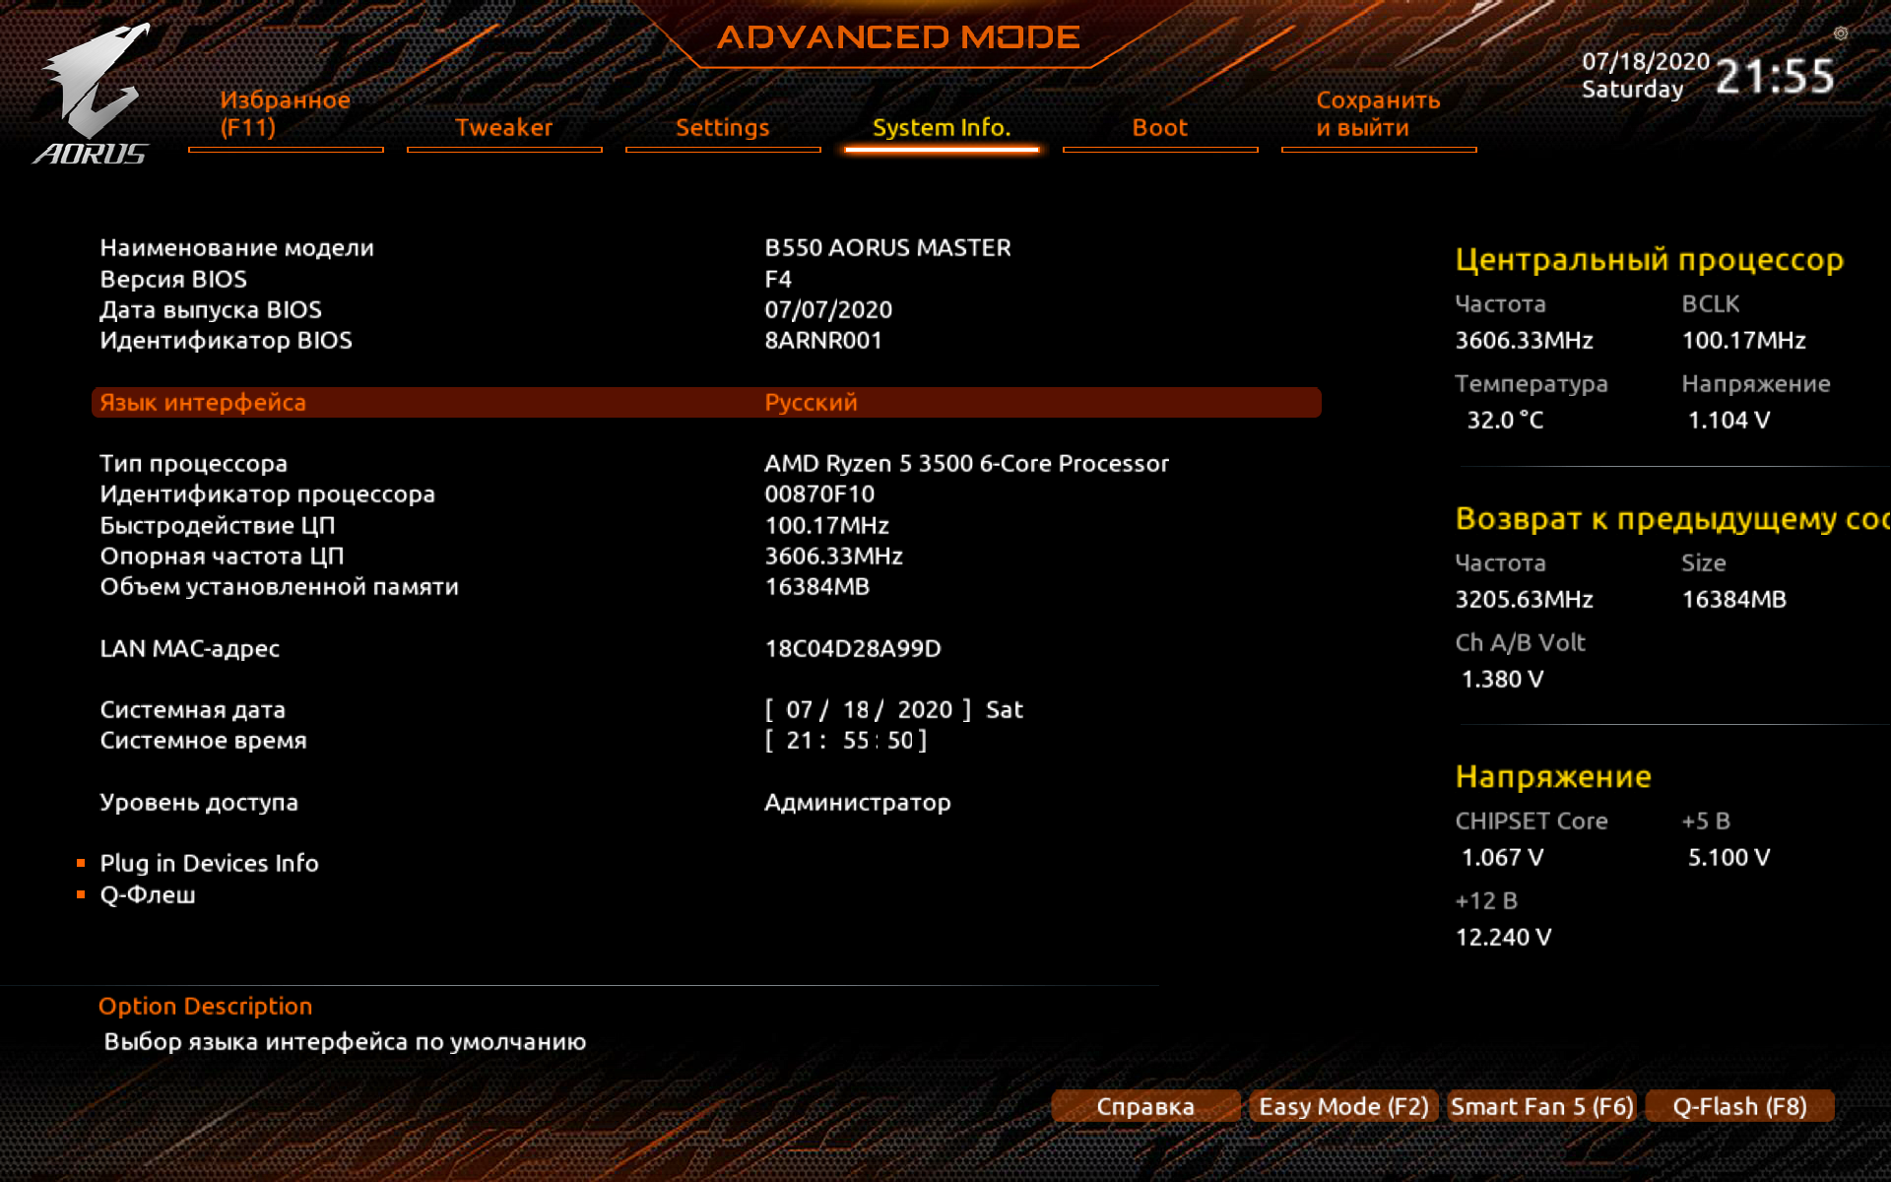Open the Settings tab

(x=722, y=128)
